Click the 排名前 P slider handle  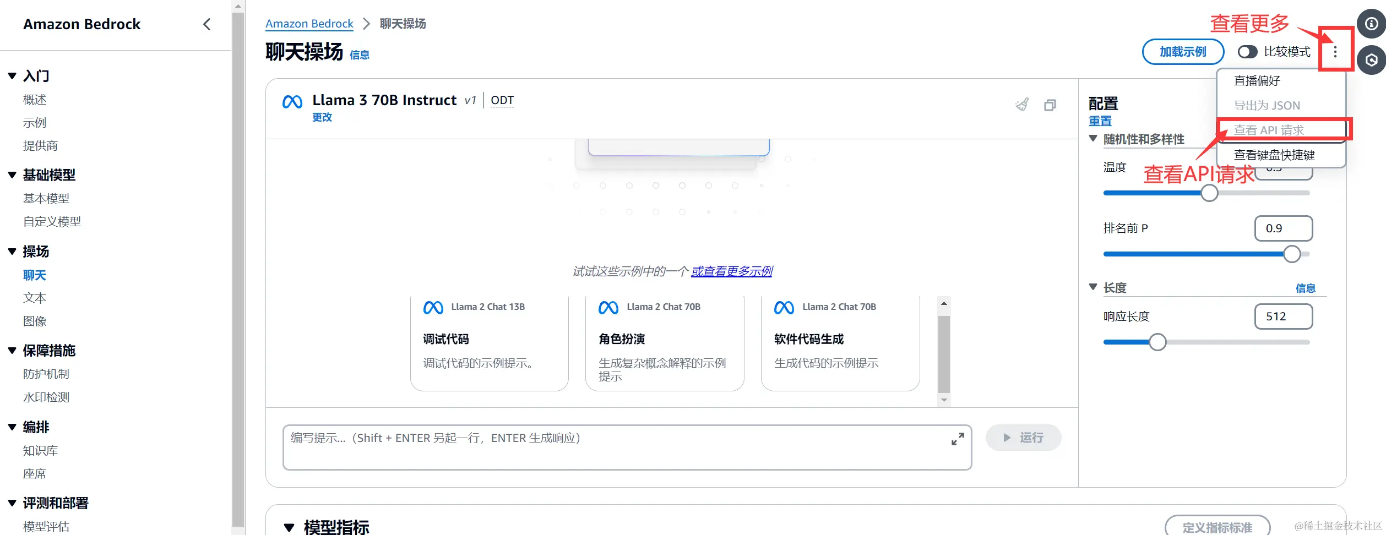click(x=1292, y=254)
